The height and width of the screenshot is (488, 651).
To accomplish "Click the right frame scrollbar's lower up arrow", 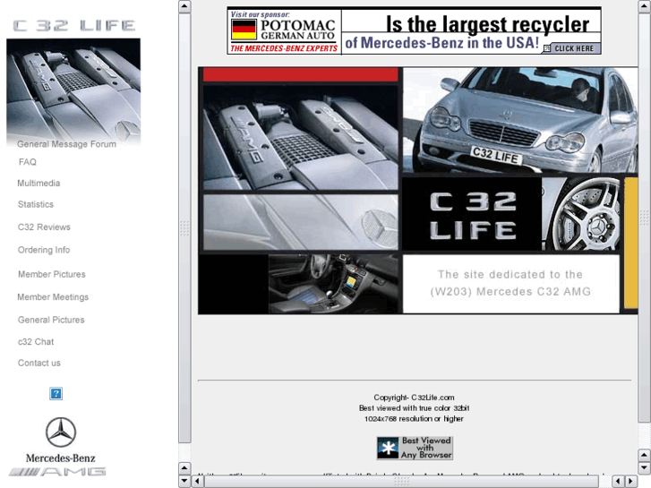I will [645, 455].
